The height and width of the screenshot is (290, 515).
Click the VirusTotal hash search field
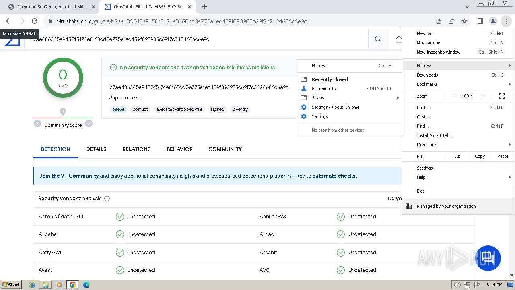[x=197, y=39]
